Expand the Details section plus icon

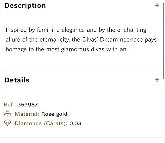click(157, 80)
